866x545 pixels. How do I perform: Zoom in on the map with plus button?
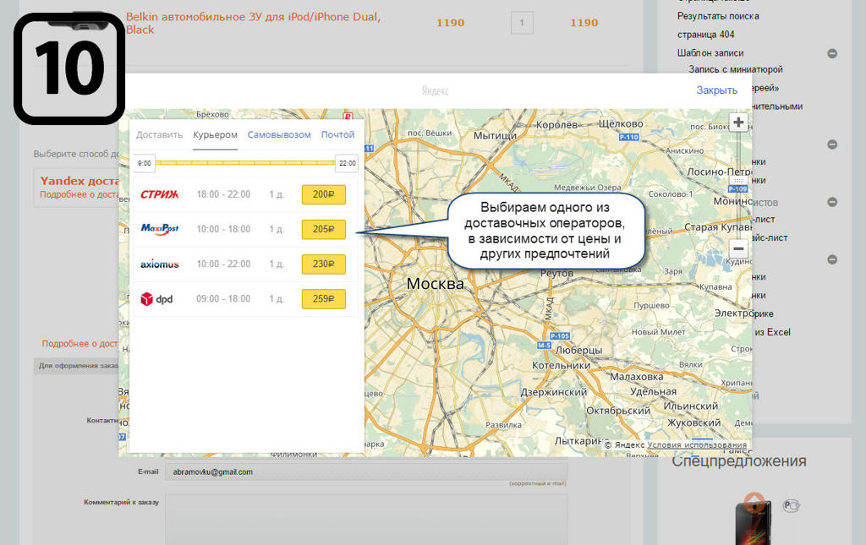click(738, 123)
